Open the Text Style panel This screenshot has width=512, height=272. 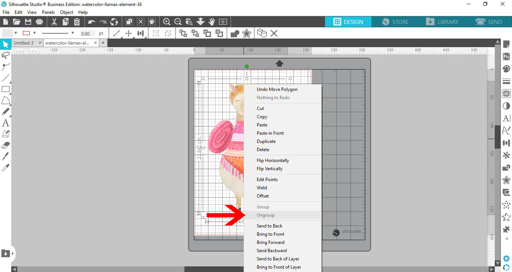[506, 118]
